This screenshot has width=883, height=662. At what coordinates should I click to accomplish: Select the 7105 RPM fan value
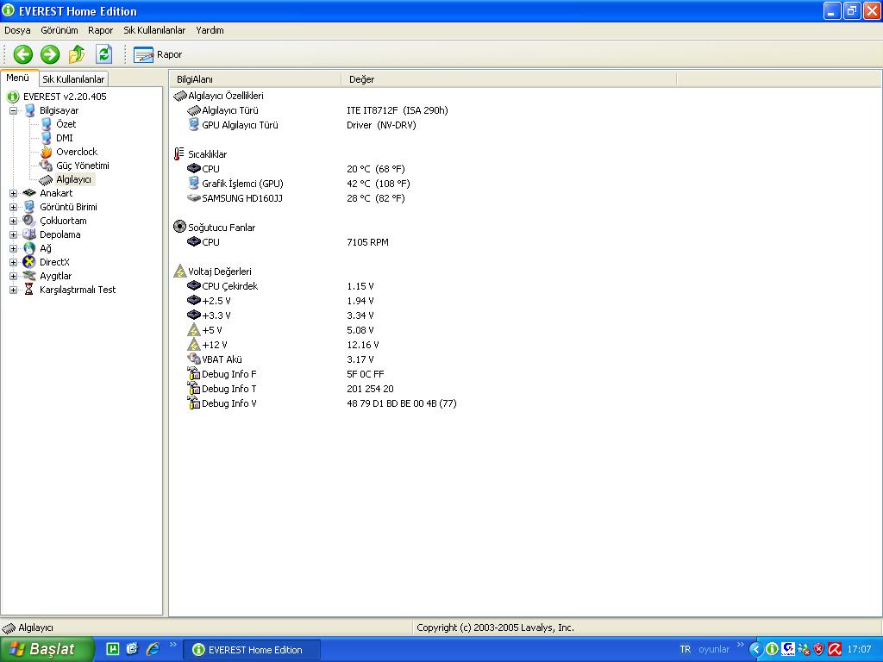[x=367, y=242]
